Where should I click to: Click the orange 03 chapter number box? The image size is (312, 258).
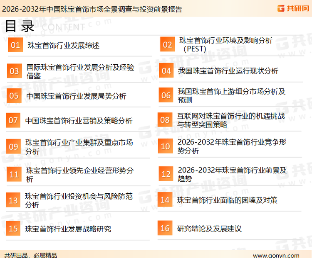coord(14,71)
